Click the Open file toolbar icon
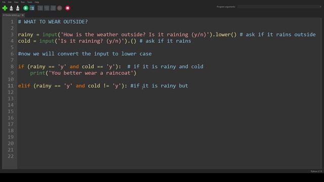Image resolution: width=324 pixels, height=182 pixels. tap(11, 8)
